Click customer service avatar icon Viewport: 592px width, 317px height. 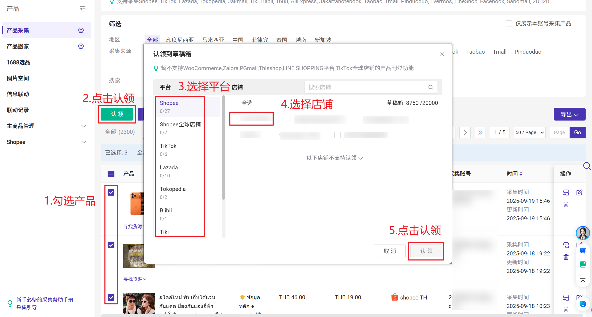pos(583,233)
